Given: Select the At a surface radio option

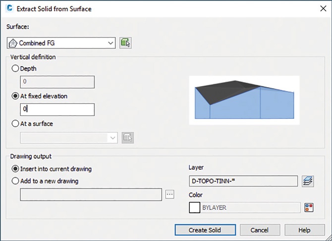Looking at the screenshot, I should tap(15, 124).
